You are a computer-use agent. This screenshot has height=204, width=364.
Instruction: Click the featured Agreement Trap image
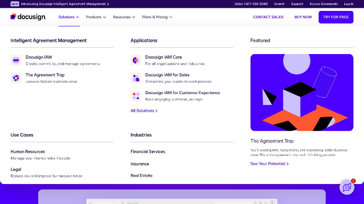[x=302, y=93]
